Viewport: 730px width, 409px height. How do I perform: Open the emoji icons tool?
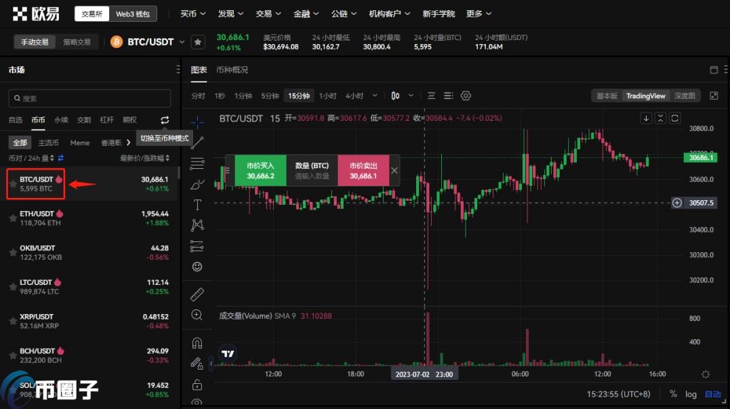(x=197, y=267)
